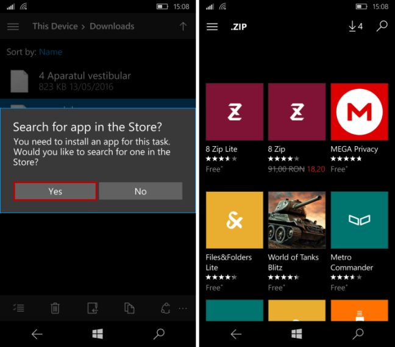The image size is (395, 347).
Task: Tap the select-items list icon in File Explorer
Action: [x=19, y=308]
